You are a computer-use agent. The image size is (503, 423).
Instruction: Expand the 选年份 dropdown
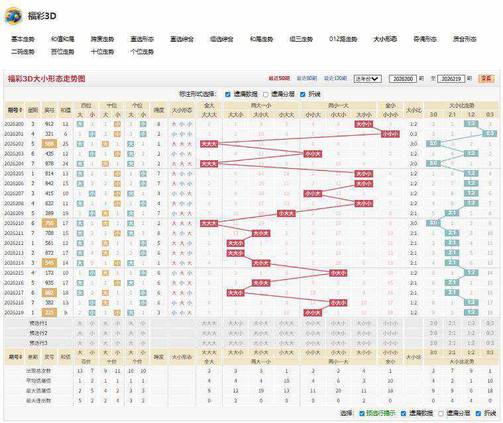[x=368, y=79]
